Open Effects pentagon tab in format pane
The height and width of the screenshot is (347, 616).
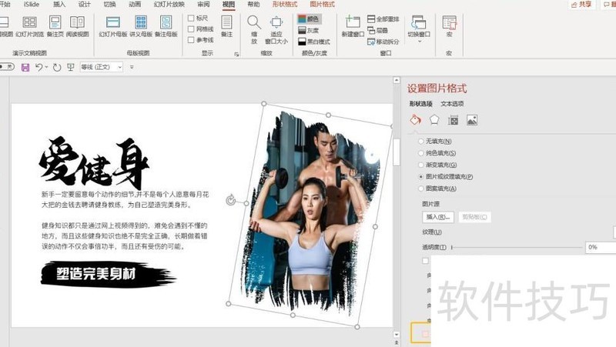click(x=434, y=120)
